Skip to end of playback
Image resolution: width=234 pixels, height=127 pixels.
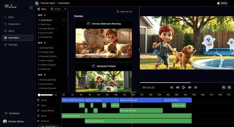[196, 88]
